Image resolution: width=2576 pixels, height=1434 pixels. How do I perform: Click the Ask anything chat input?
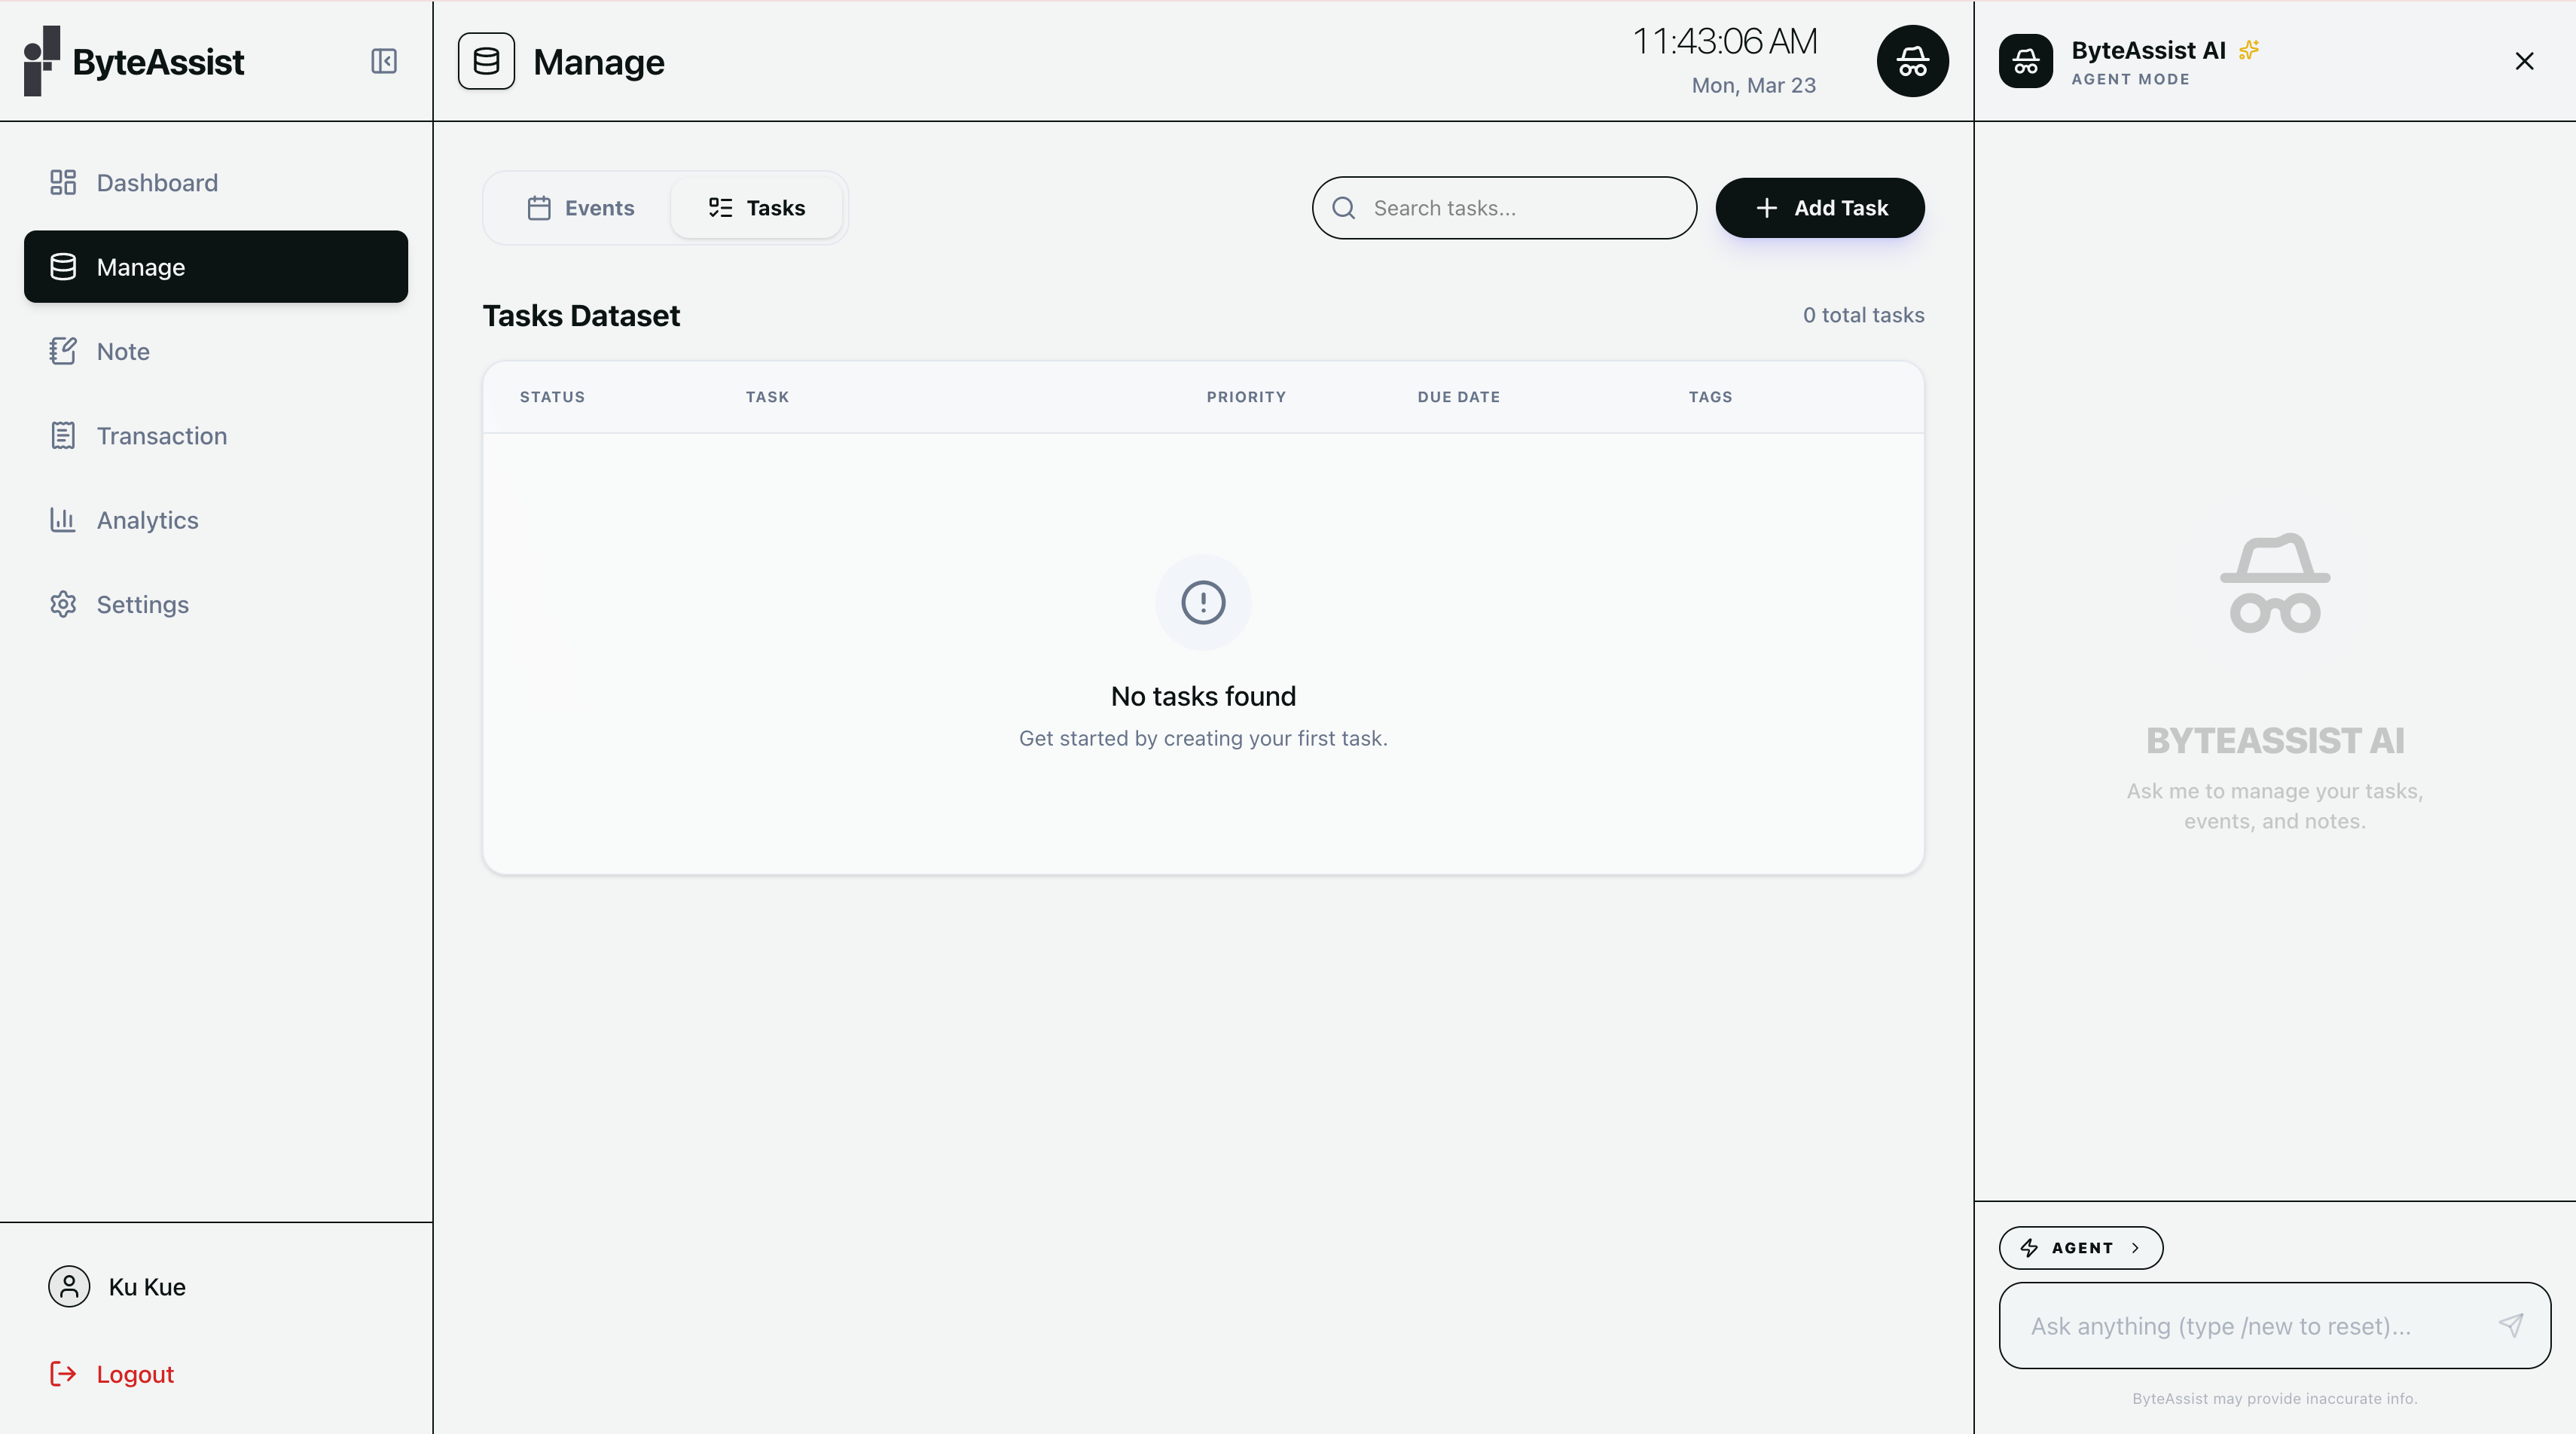point(2274,1326)
